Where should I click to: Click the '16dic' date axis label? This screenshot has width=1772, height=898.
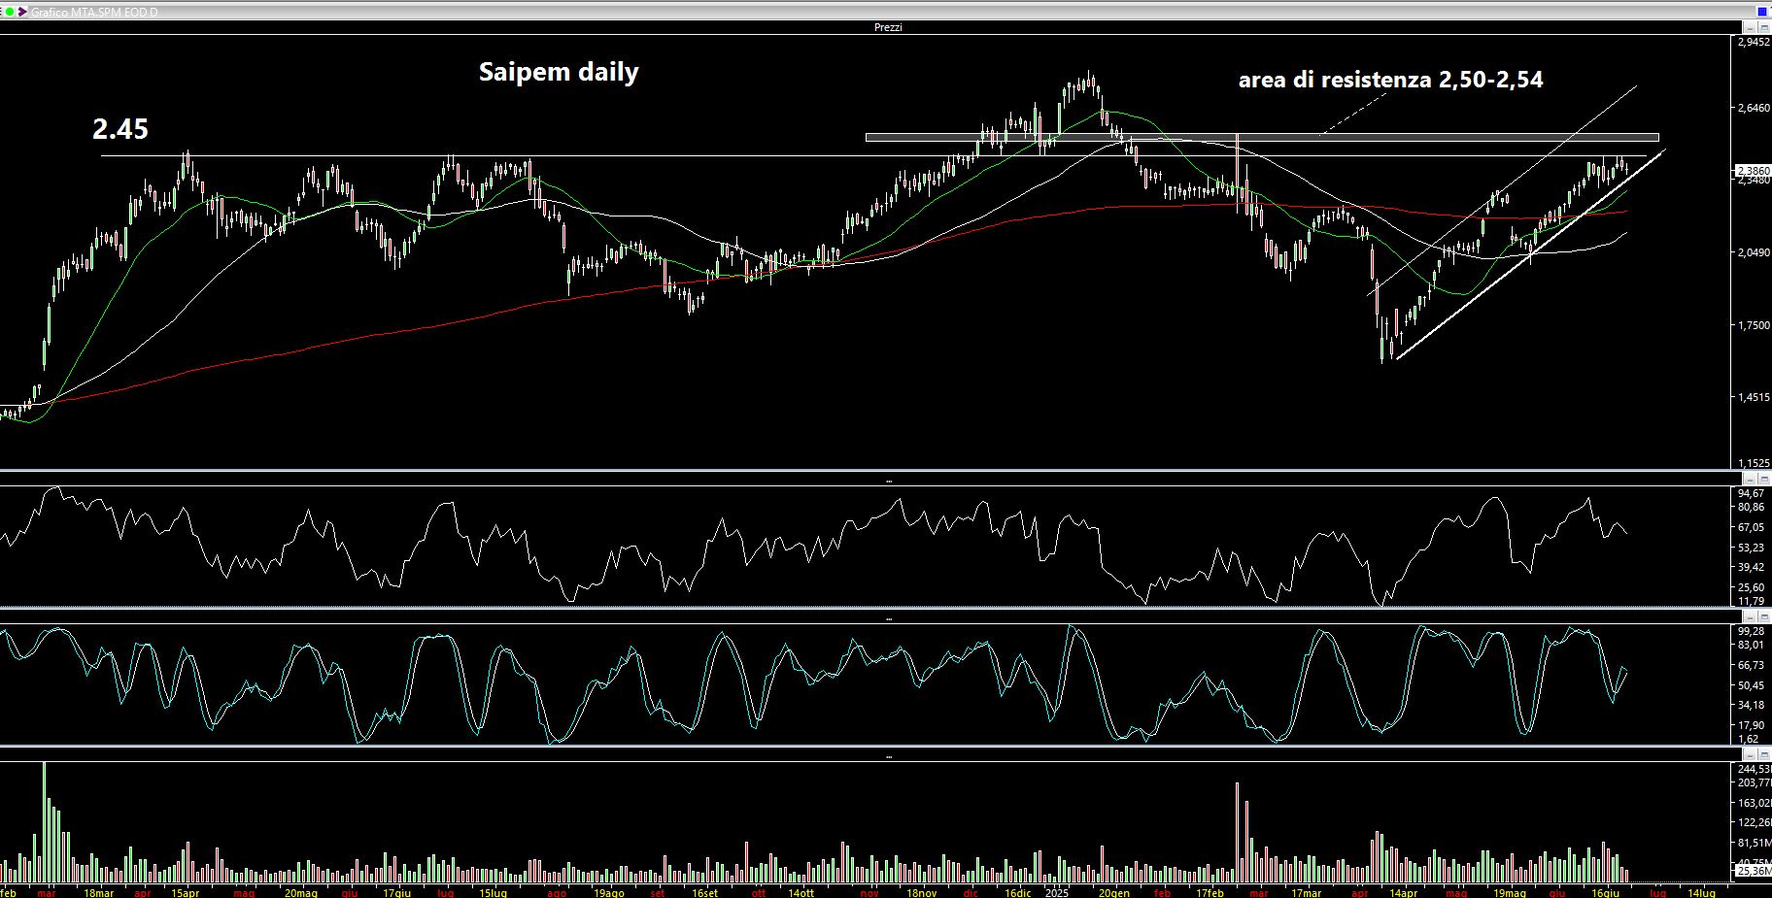click(x=1017, y=892)
